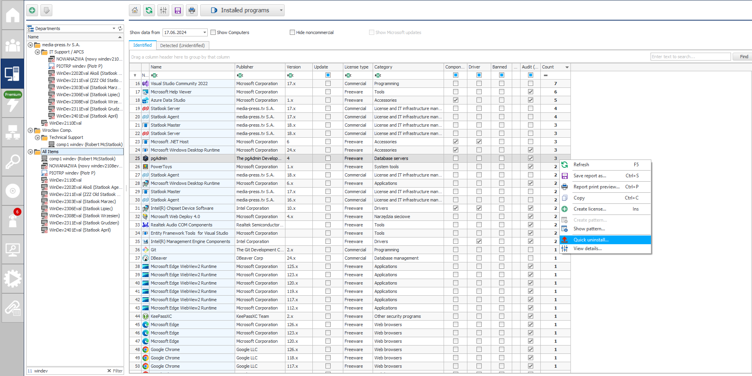Click the green add plus icon
Image resolution: width=752 pixels, height=376 pixels.
click(32, 10)
